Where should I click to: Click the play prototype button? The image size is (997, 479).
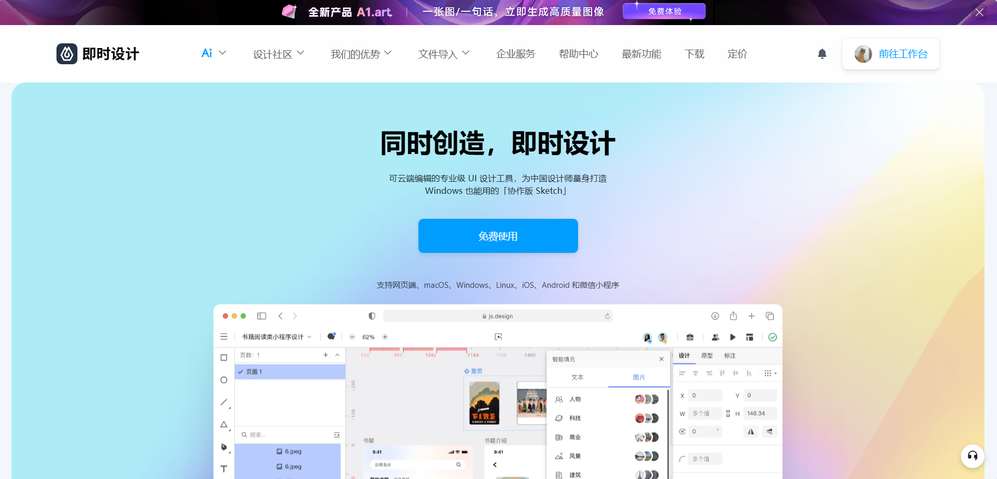pos(733,337)
